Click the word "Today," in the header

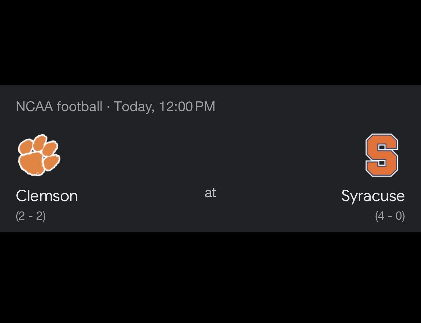click(x=134, y=107)
